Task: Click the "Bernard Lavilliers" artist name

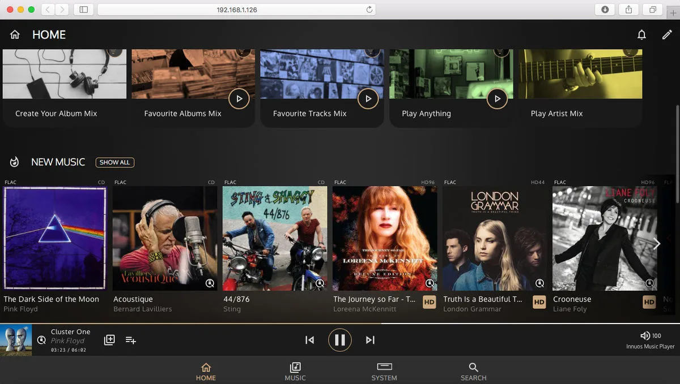Action: click(x=143, y=309)
